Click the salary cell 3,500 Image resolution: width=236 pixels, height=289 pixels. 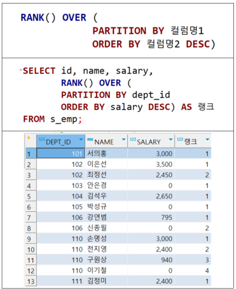(x=151, y=164)
